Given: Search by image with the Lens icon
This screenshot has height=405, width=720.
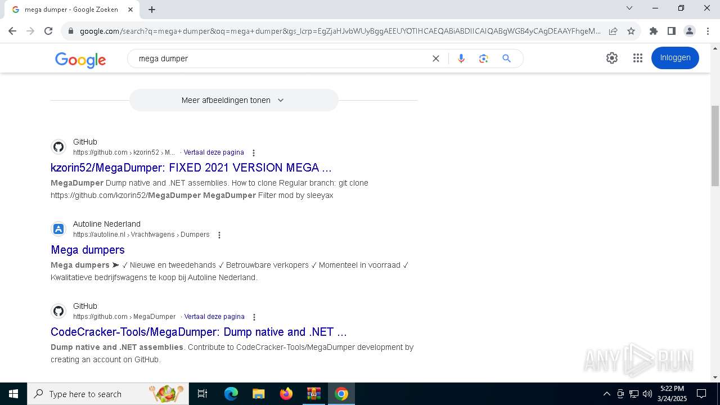Looking at the screenshot, I should 483,58.
